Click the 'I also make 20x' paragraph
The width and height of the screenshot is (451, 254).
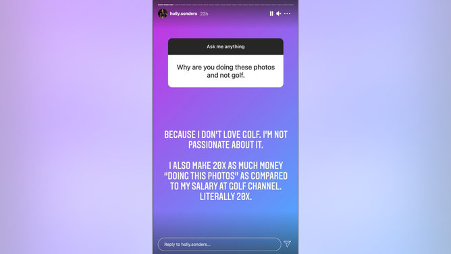pos(225,181)
